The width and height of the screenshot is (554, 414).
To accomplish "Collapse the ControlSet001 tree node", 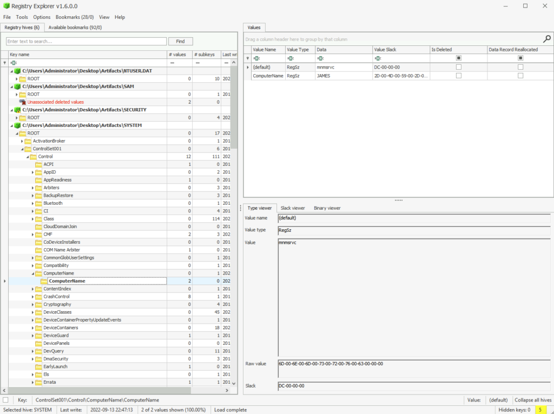I will [x=22, y=149].
